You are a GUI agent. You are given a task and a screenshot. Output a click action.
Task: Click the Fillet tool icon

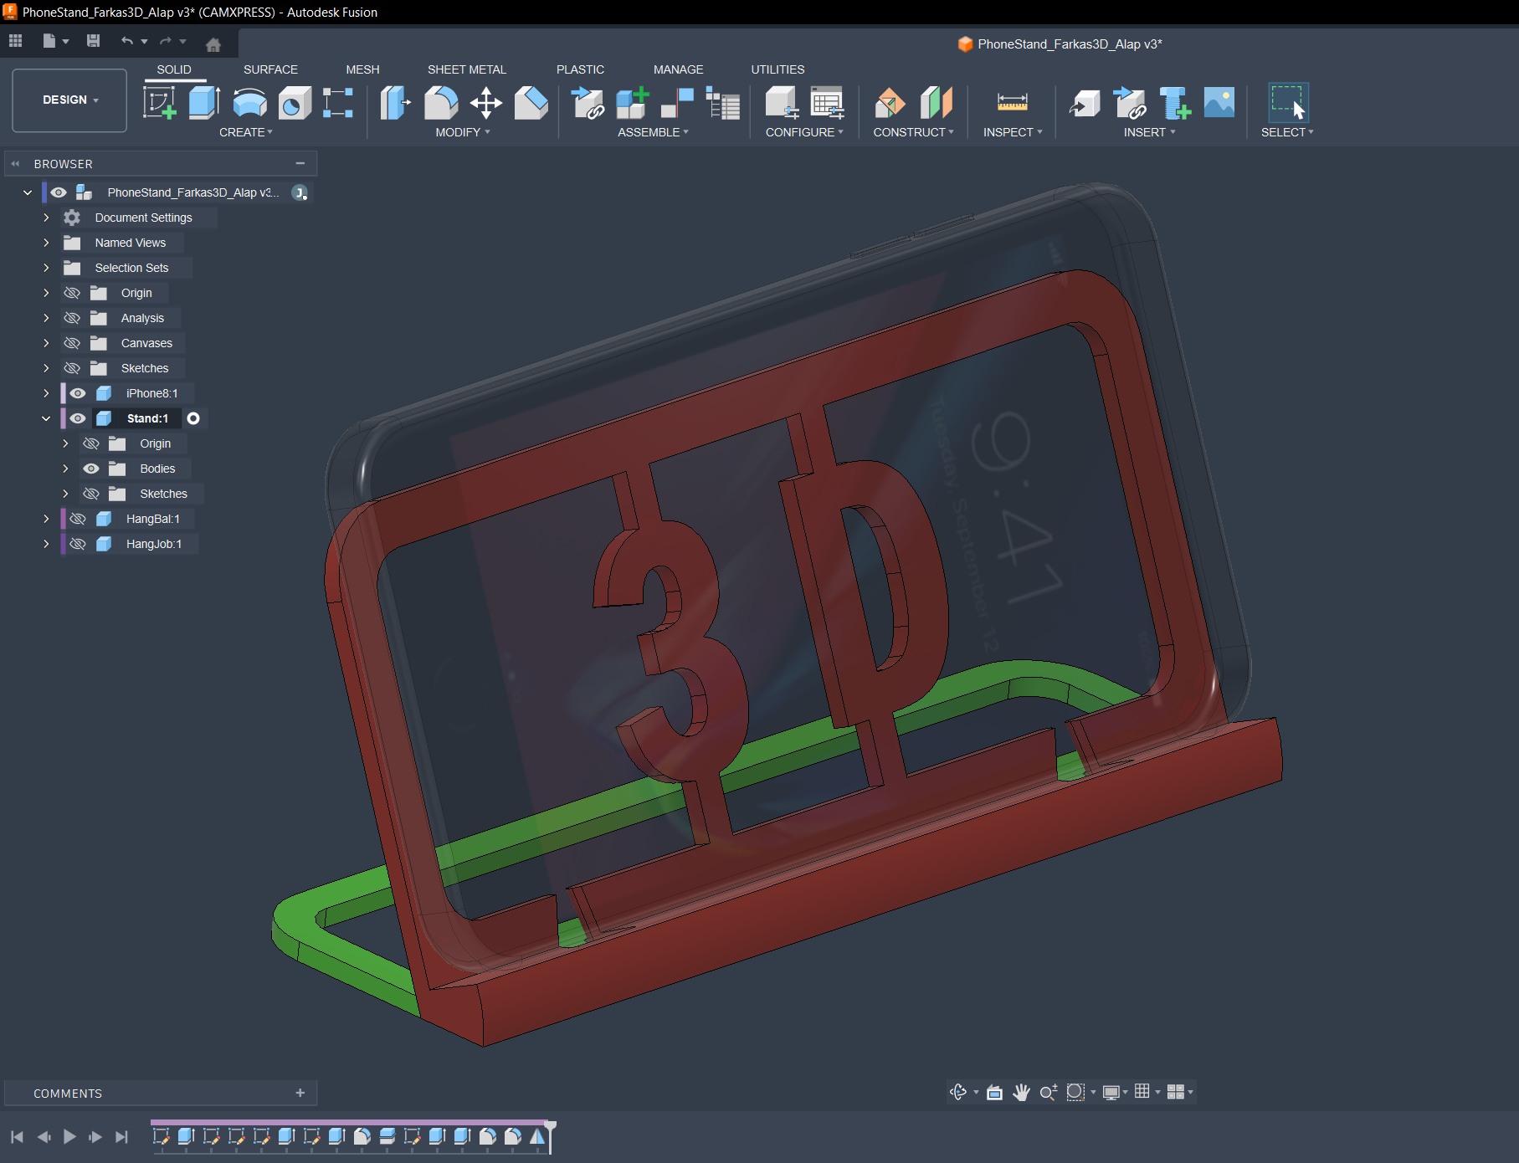441,103
